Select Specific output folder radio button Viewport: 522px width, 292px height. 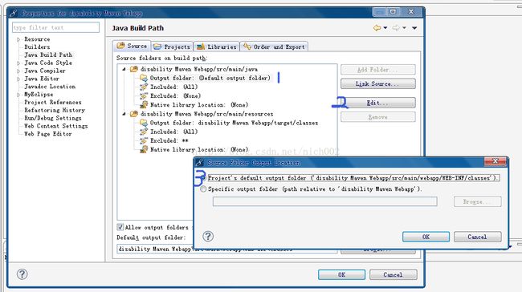click(203, 189)
